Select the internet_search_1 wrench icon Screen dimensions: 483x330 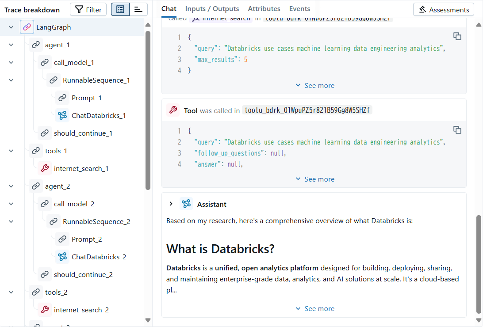[45, 168]
